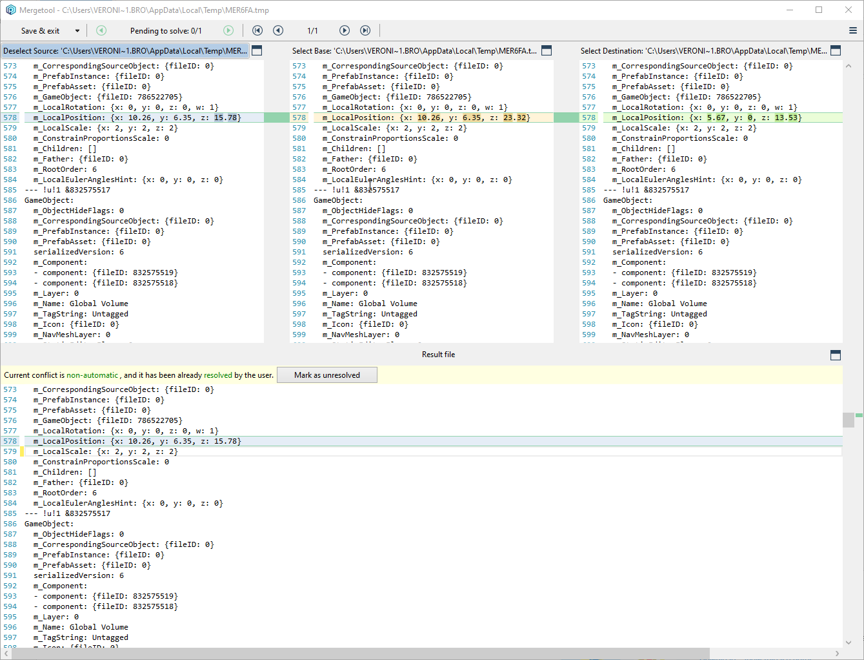Open the Save & exit dropdown arrow
The image size is (864, 660).
coord(77,30)
